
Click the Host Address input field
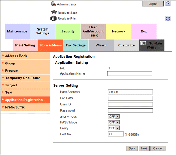click(131, 92)
